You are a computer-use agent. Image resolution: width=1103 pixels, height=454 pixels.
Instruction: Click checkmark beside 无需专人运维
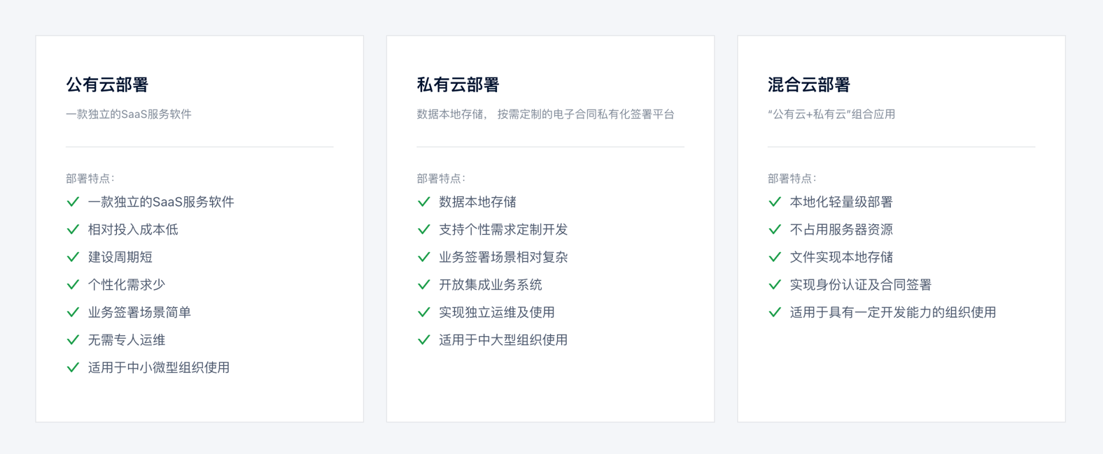point(73,340)
